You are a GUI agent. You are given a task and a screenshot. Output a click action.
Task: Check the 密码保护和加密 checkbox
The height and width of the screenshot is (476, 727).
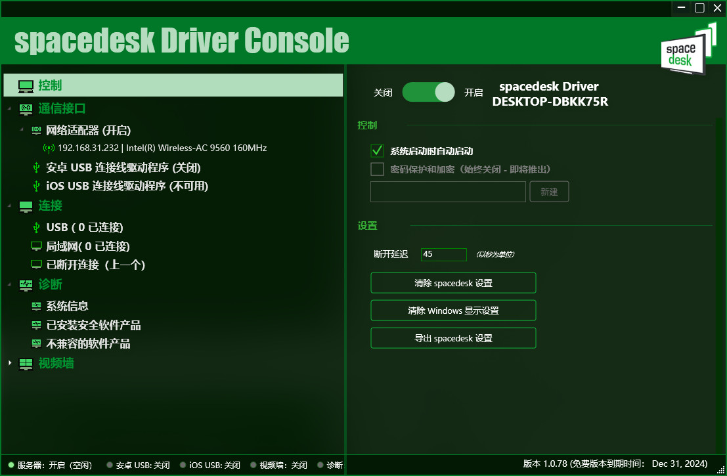pos(377,169)
